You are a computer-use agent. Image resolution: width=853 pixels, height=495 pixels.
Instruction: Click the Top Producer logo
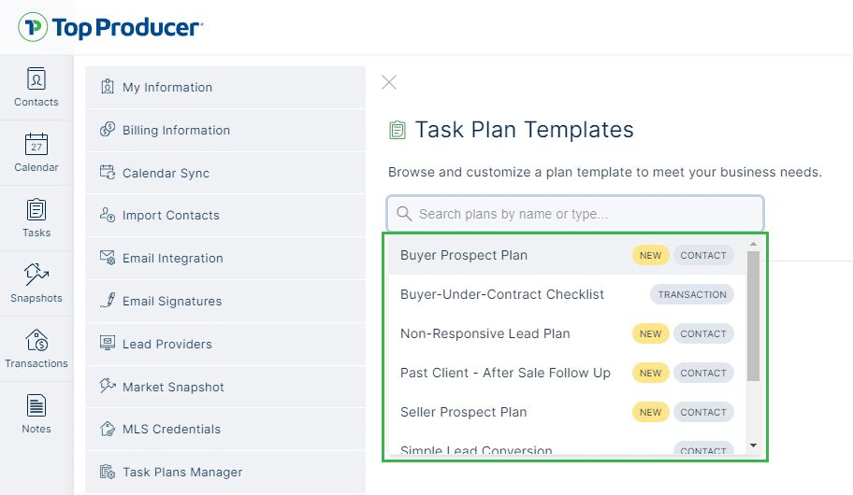pos(110,27)
